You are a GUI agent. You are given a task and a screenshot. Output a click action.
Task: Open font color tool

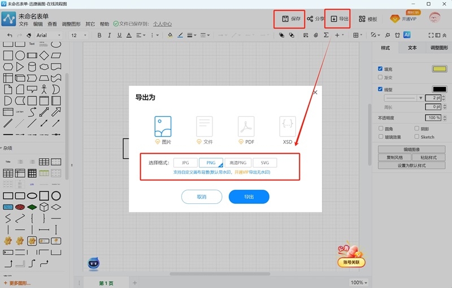tap(129, 35)
